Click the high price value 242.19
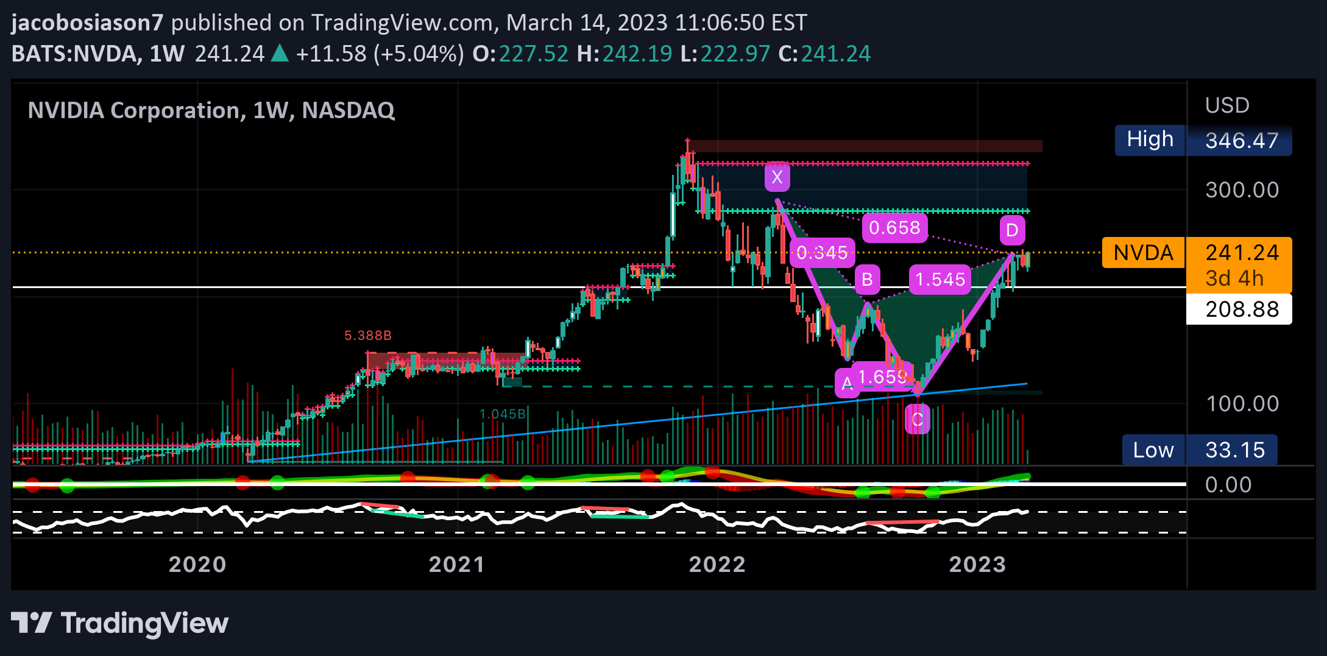The image size is (1327, 656). tap(637, 54)
